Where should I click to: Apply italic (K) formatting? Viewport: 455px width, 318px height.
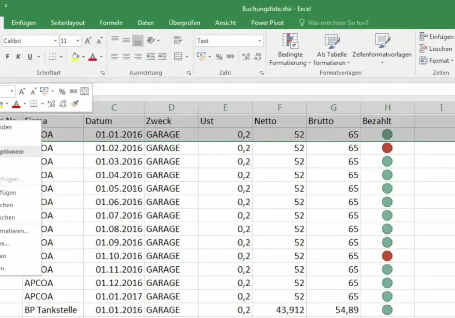click(18, 56)
